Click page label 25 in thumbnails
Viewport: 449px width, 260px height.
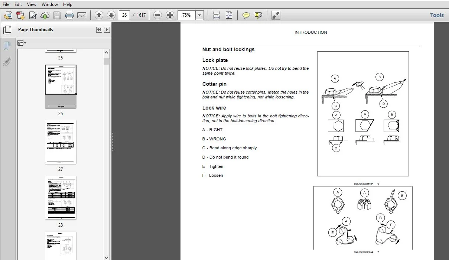click(61, 58)
